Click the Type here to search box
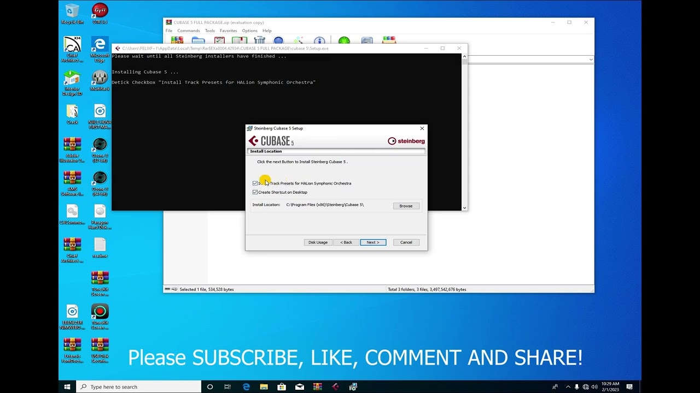Viewport: 700px width, 393px height. click(139, 386)
